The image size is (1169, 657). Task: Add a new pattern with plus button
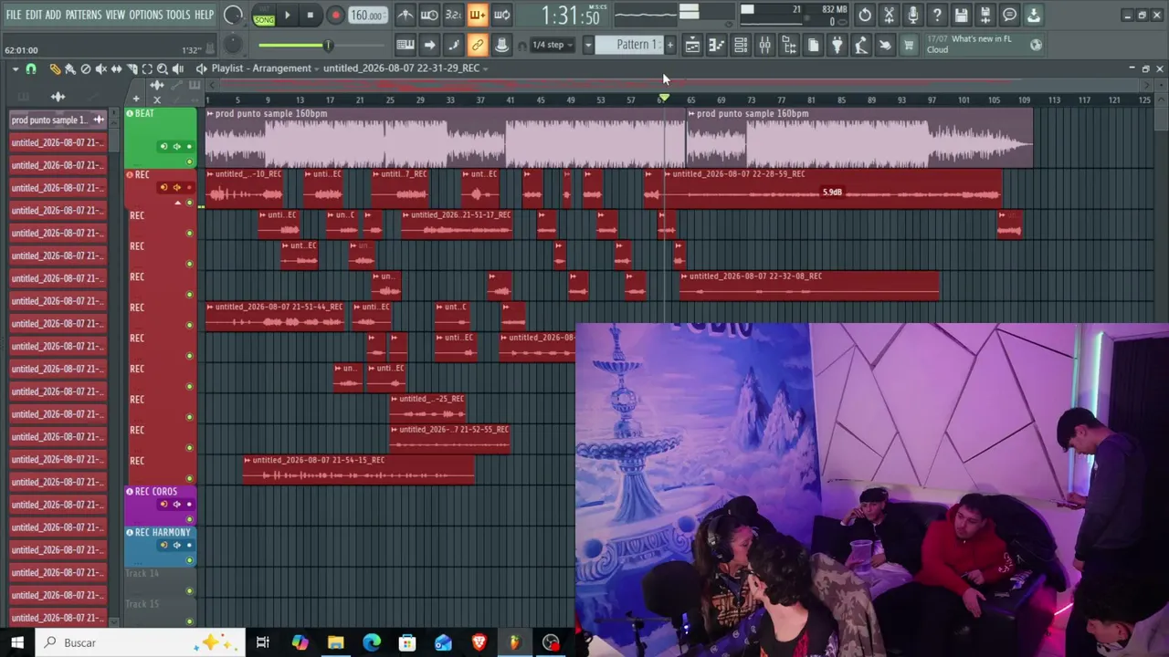[x=669, y=45]
